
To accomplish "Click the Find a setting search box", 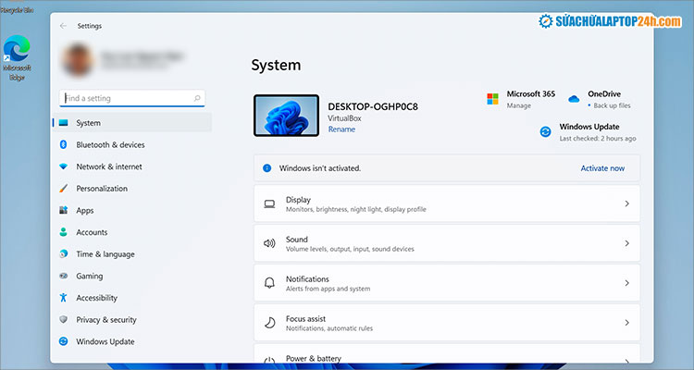I will [x=132, y=98].
